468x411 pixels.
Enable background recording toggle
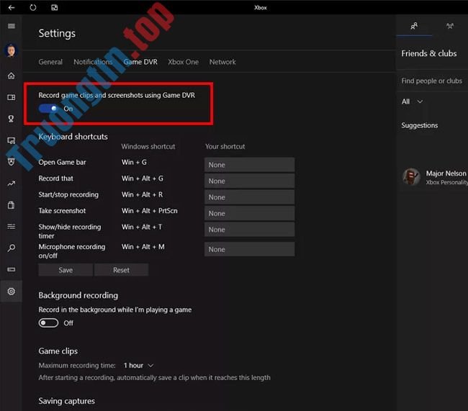coord(48,322)
